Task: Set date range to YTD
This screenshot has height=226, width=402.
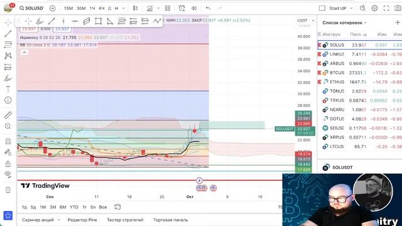Action: click(x=74, y=207)
